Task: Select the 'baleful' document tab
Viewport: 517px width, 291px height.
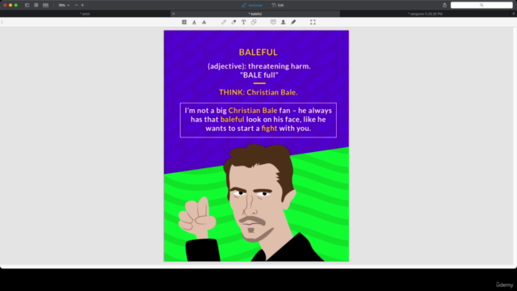Action: pyautogui.click(x=255, y=14)
